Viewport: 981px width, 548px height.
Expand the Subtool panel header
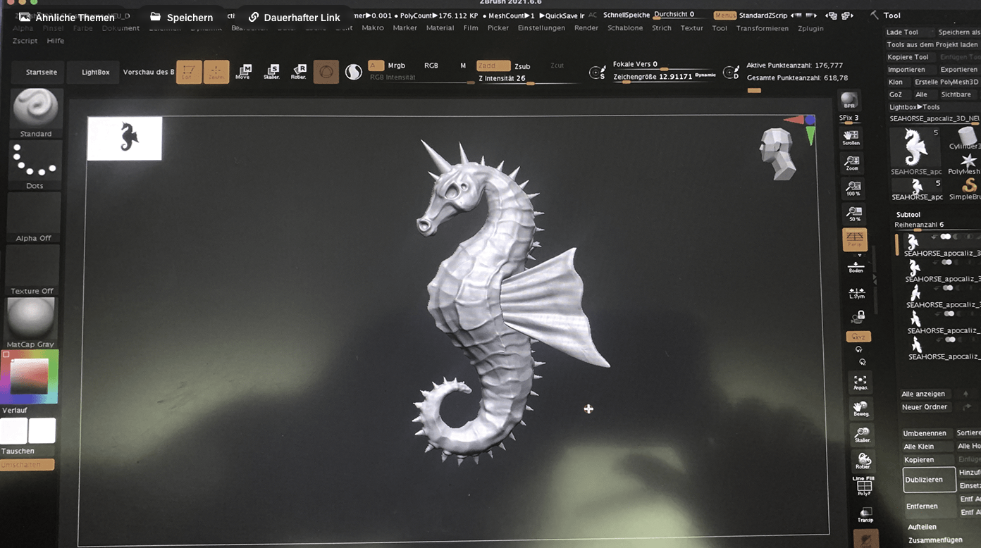[908, 214]
